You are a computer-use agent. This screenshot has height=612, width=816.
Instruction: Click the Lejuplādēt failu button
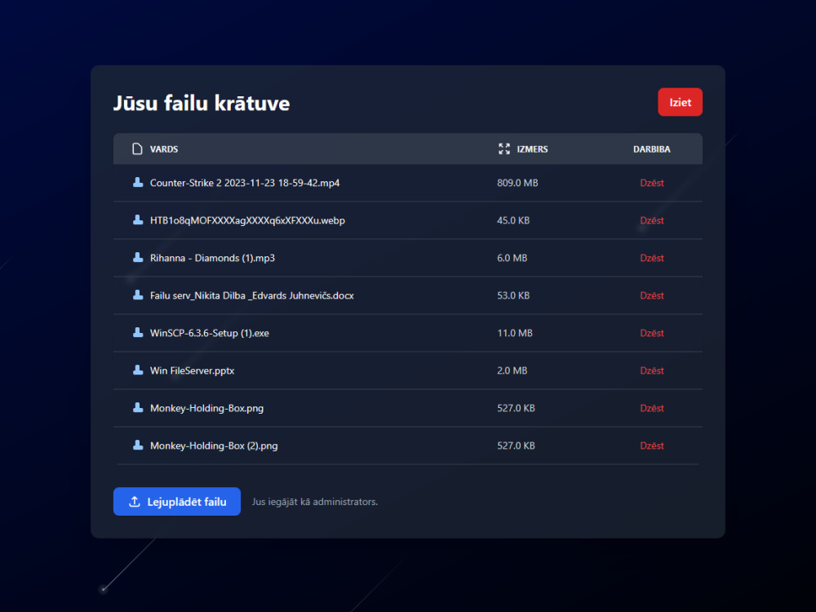pyautogui.click(x=177, y=501)
